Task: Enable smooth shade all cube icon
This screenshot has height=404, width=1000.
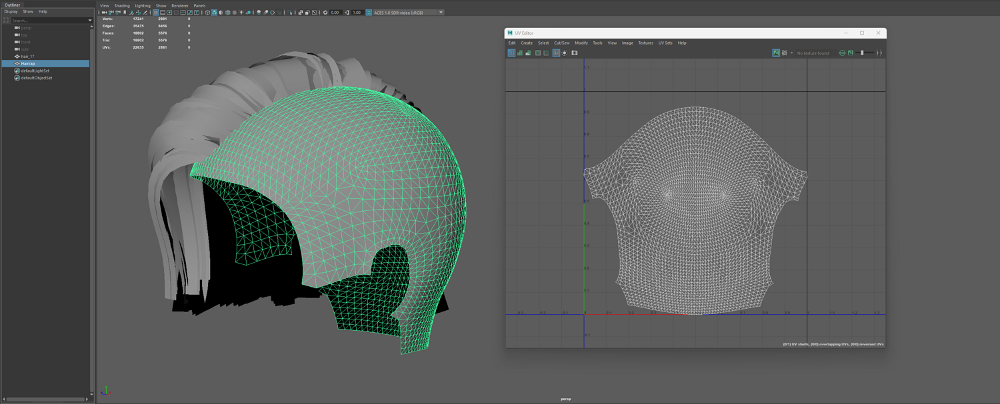Action: [x=214, y=13]
